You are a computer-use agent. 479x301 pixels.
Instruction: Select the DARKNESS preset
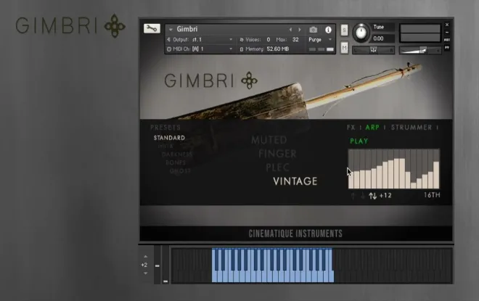tap(177, 154)
